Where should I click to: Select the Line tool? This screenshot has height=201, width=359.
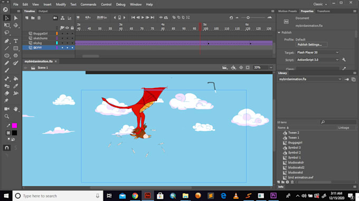pyautogui.click(x=7, y=48)
